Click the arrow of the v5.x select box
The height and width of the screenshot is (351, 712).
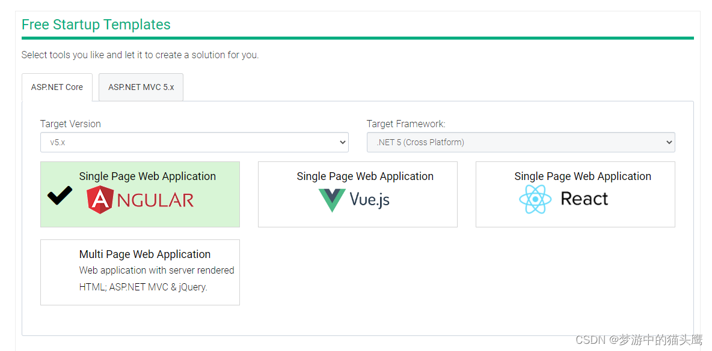pos(342,142)
